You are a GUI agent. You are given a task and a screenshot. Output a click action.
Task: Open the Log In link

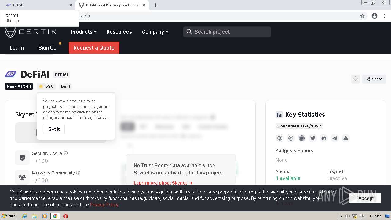tap(16, 48)
